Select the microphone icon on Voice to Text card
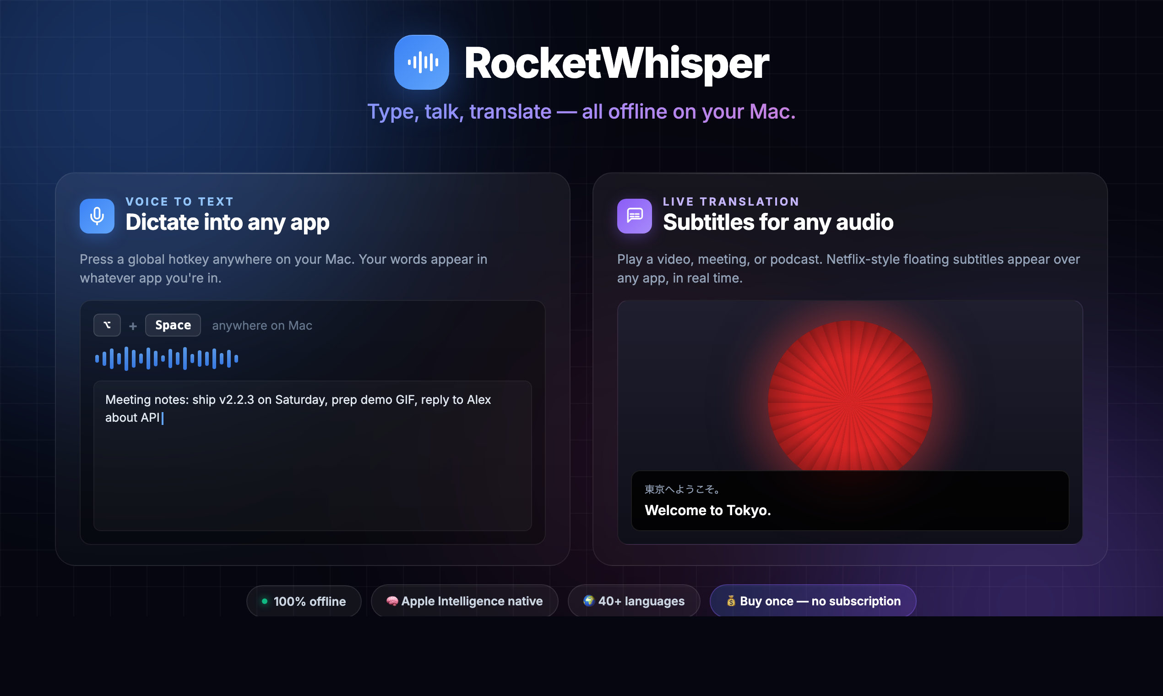This screenshot has height=696, width=1163. [x=97, y=216]
